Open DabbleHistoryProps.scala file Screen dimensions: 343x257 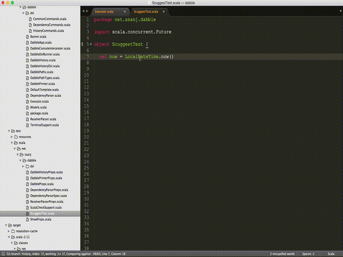[x=46, y=173]
